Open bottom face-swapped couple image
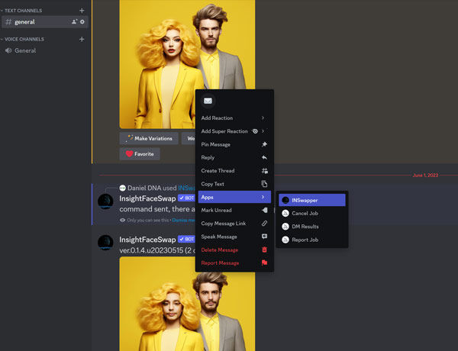This screenshot has width=458, height=351. pyautogui.click(x=187, y=304)
